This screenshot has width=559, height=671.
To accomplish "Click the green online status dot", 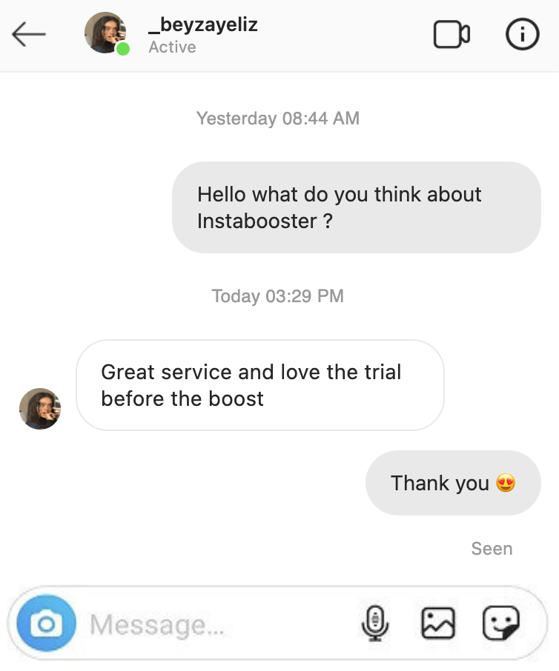I will (123, 49).
